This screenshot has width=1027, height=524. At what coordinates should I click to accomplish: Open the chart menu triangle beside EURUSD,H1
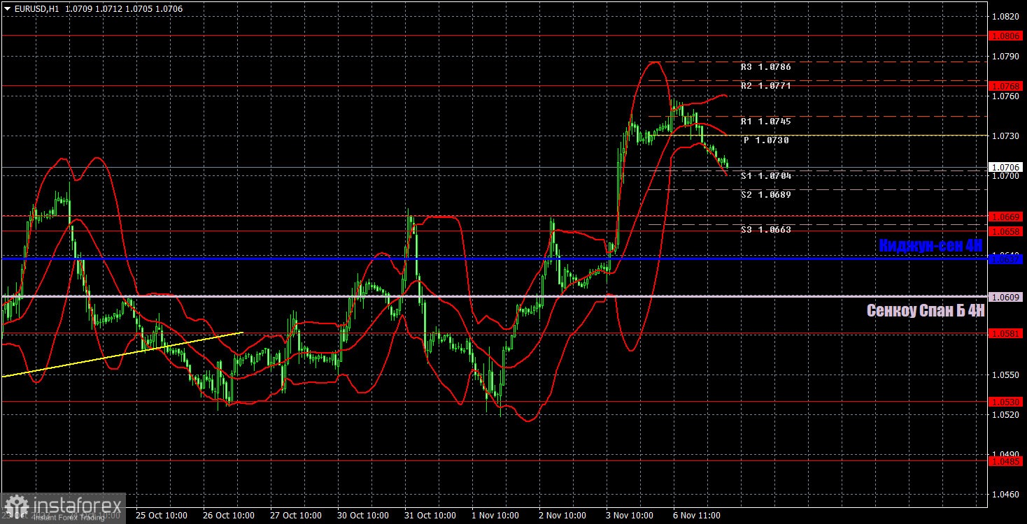point(8,9)
